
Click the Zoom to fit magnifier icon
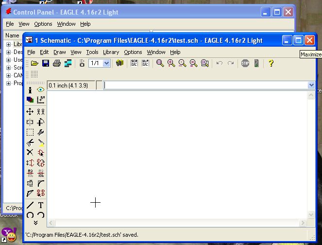pyautogui.click(x=160, y=63)
